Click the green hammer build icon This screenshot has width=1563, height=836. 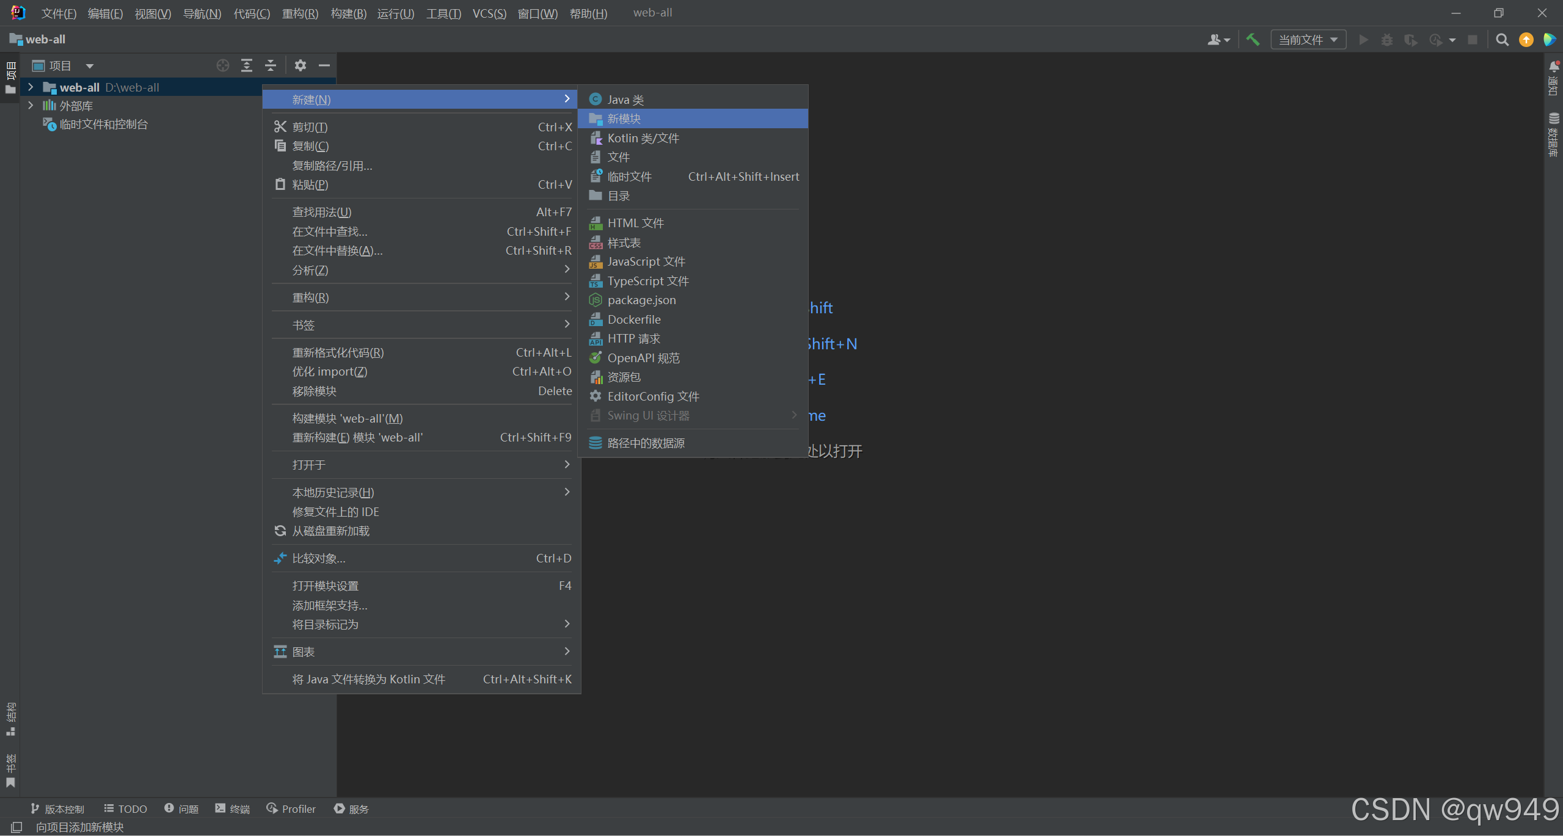point(1253,40)
